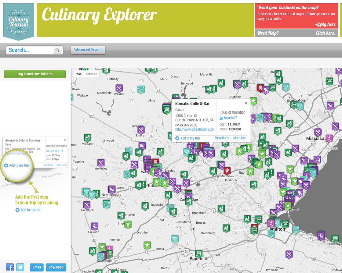Click the green market stand marker near Brantford

(x=199, y=254)
